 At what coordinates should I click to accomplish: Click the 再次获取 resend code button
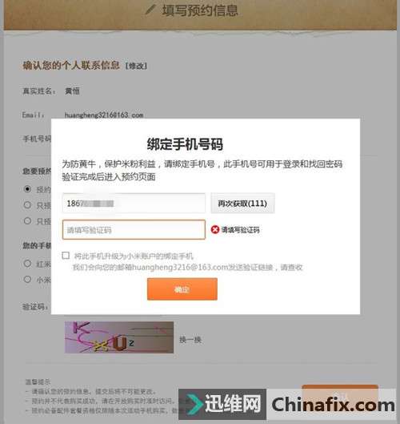242,203
